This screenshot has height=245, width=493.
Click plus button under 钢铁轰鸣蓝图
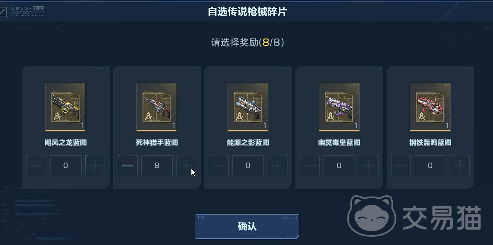(x=460, y=165)
